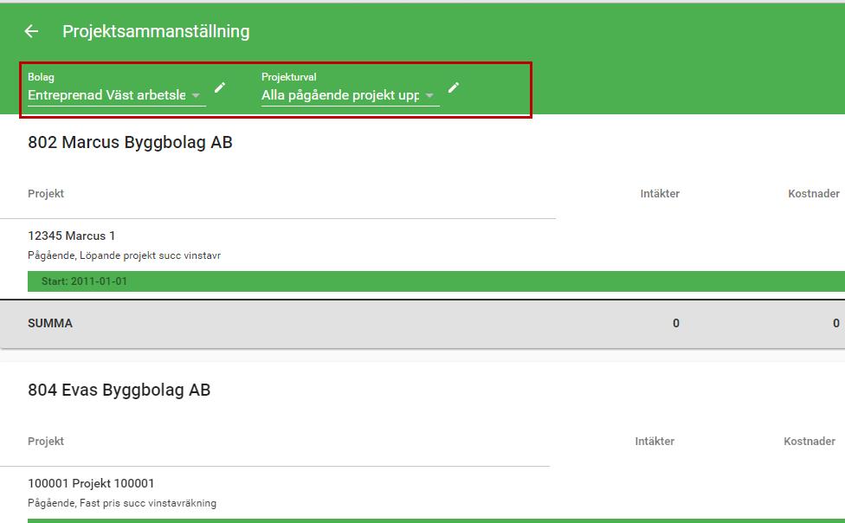Viewport: 845px width, 523px height.
Task: Select 804 Evas Byggbolag AB heading
Action: tap(119, 390)
